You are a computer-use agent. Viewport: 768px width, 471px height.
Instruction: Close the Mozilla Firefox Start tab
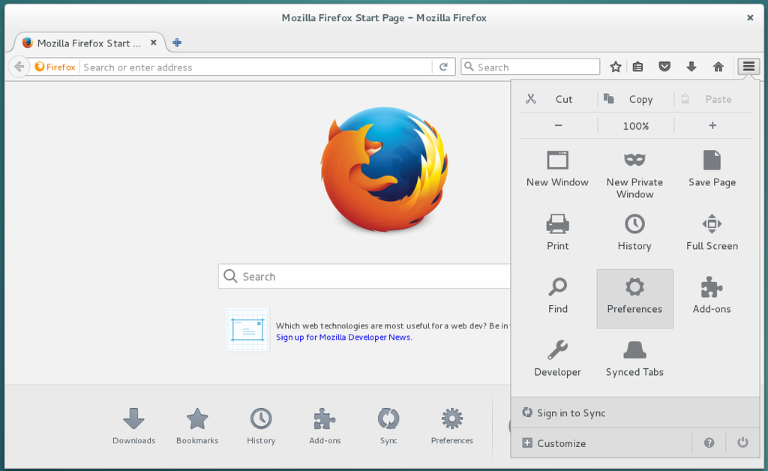pos(153,43)
